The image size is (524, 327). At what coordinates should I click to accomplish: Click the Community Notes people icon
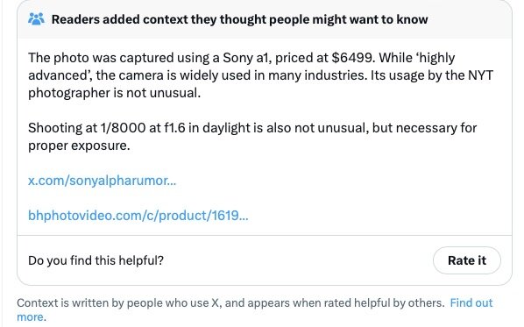click(36, 19)
